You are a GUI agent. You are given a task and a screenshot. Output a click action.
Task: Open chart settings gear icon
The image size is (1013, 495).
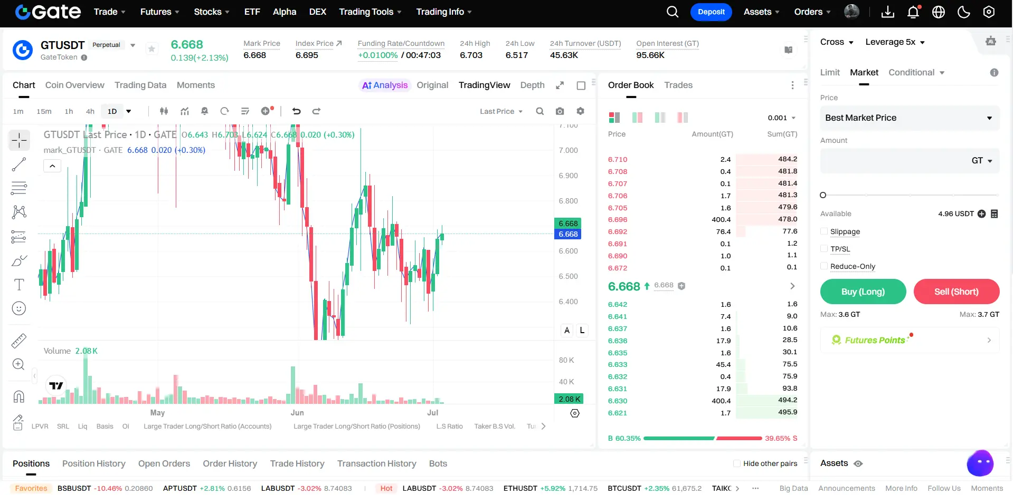tap(581, 111)
